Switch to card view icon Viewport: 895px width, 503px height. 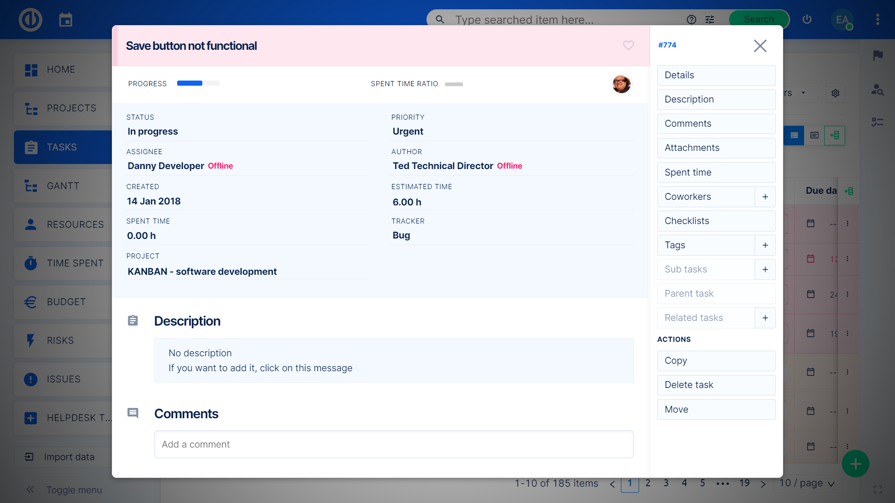pos(814,136)
